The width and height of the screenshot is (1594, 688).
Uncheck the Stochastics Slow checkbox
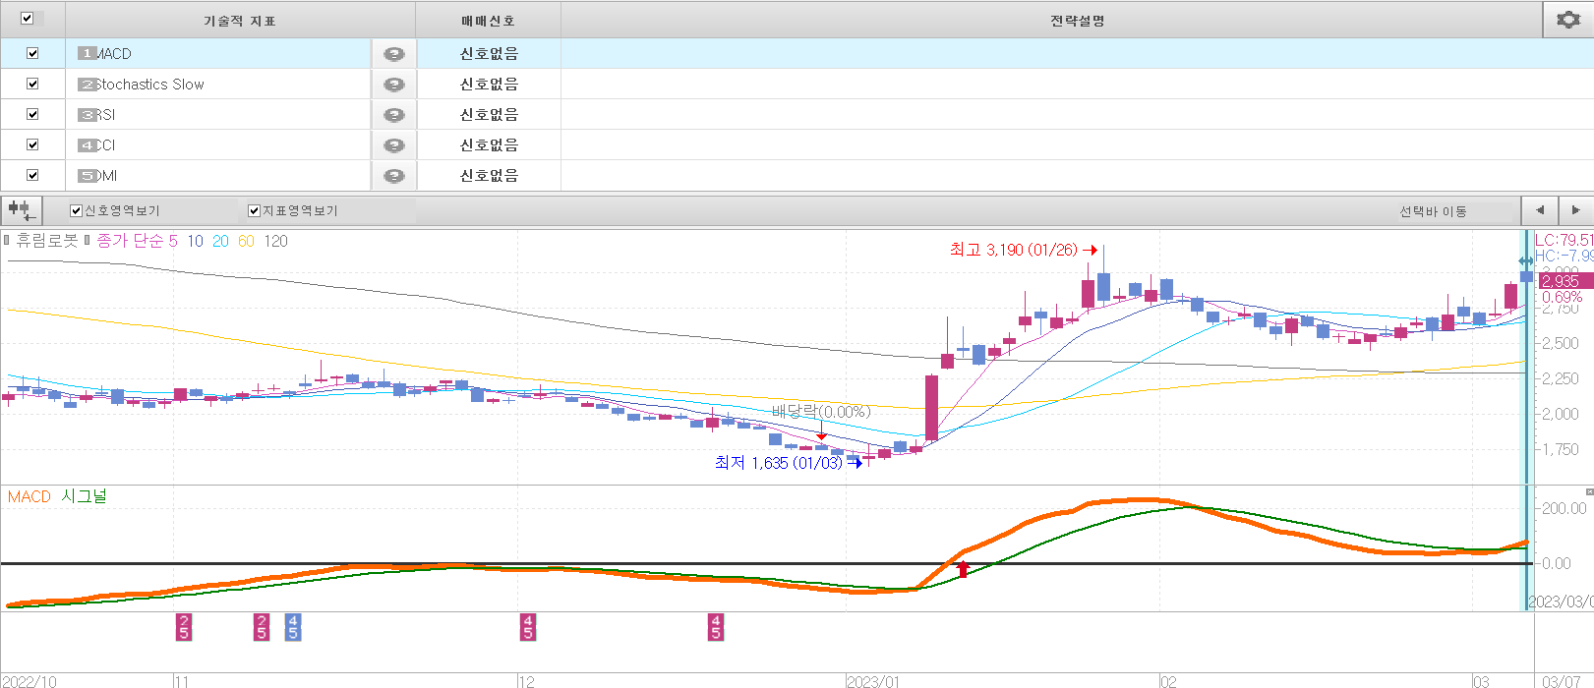pyautogui.click(x=32, y=84)
